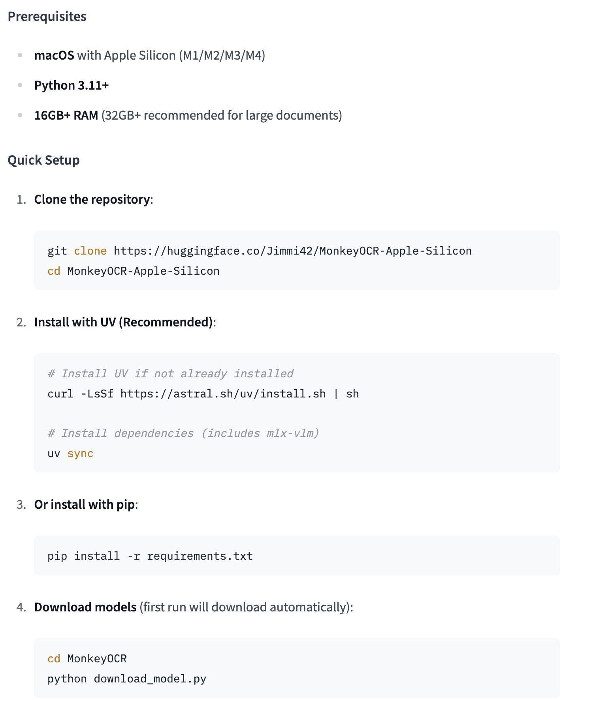Click the git clone keyword in code
This screenshot has width=610, height=701.
tap(90, 251)
